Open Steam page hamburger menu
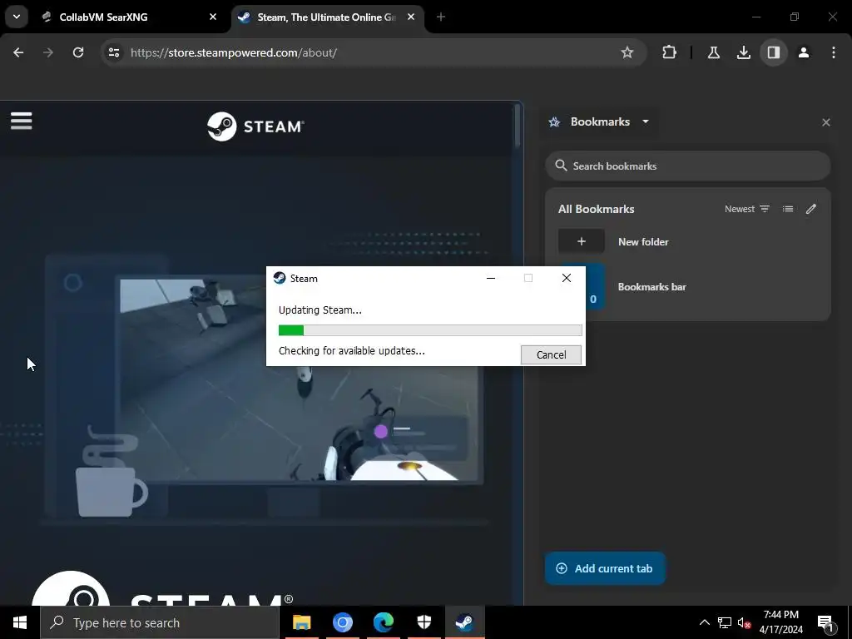Image resolution: width=852 pixels, height=639 pixels. click(x=21, y=121)
